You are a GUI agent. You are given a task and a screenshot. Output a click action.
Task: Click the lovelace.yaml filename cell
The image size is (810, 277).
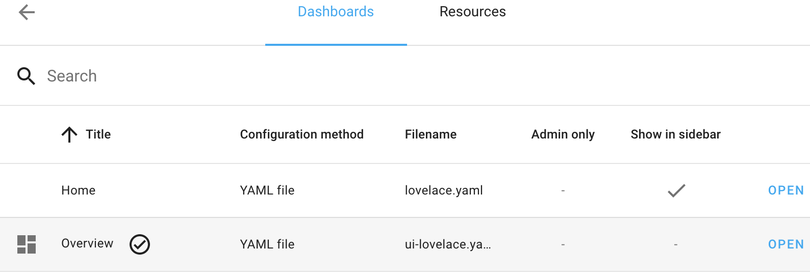click(x=444, y=190)
